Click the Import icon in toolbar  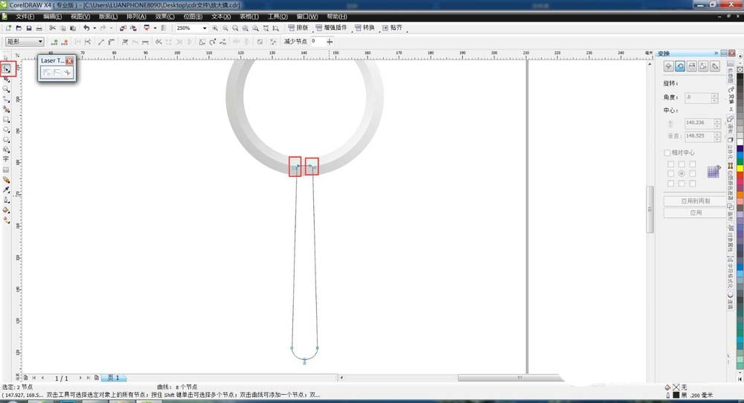123,28
